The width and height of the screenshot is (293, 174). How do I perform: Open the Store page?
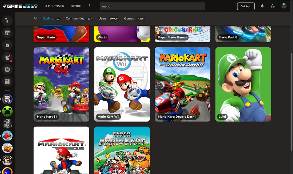76,6
